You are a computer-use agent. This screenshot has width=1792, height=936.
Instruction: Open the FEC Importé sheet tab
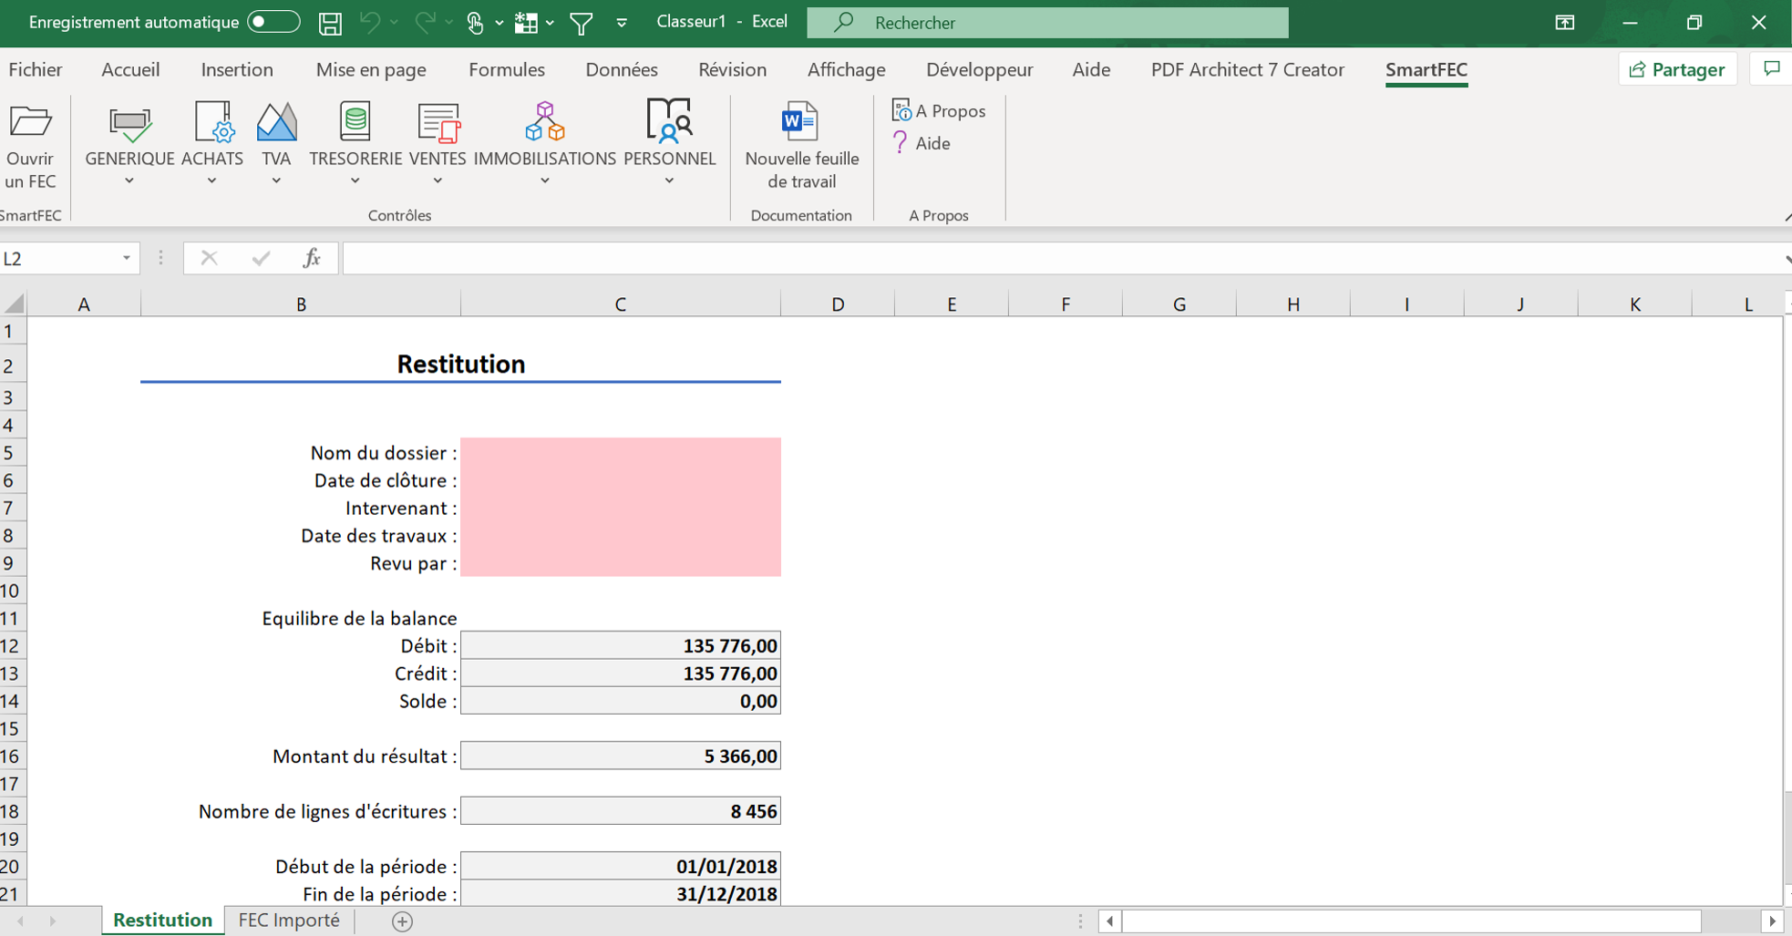pyautogui.click(x=289, y=921)
